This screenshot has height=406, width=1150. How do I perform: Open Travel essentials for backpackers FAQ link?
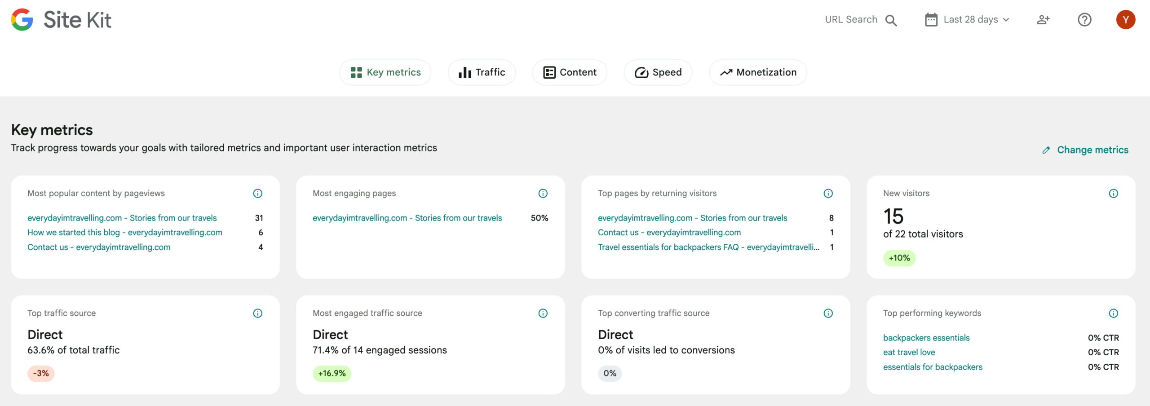point(708,247)
